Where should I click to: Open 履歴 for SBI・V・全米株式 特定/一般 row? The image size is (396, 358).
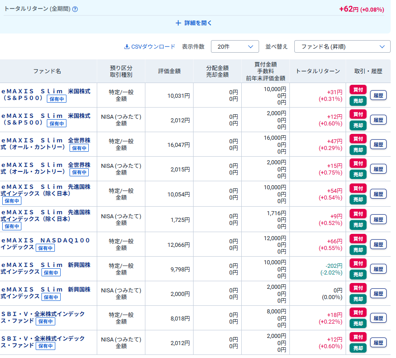coord(378,318)
